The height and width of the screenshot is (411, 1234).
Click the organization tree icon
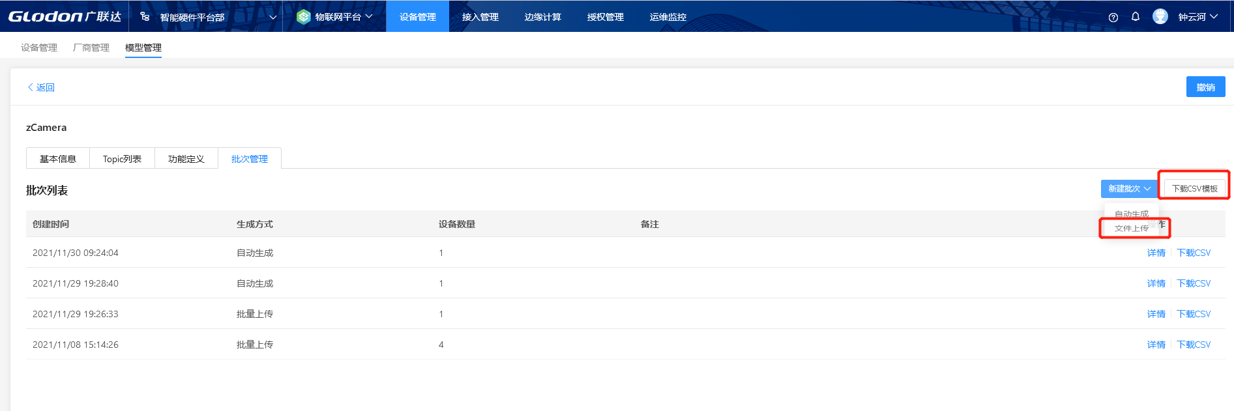pos(145,16)
